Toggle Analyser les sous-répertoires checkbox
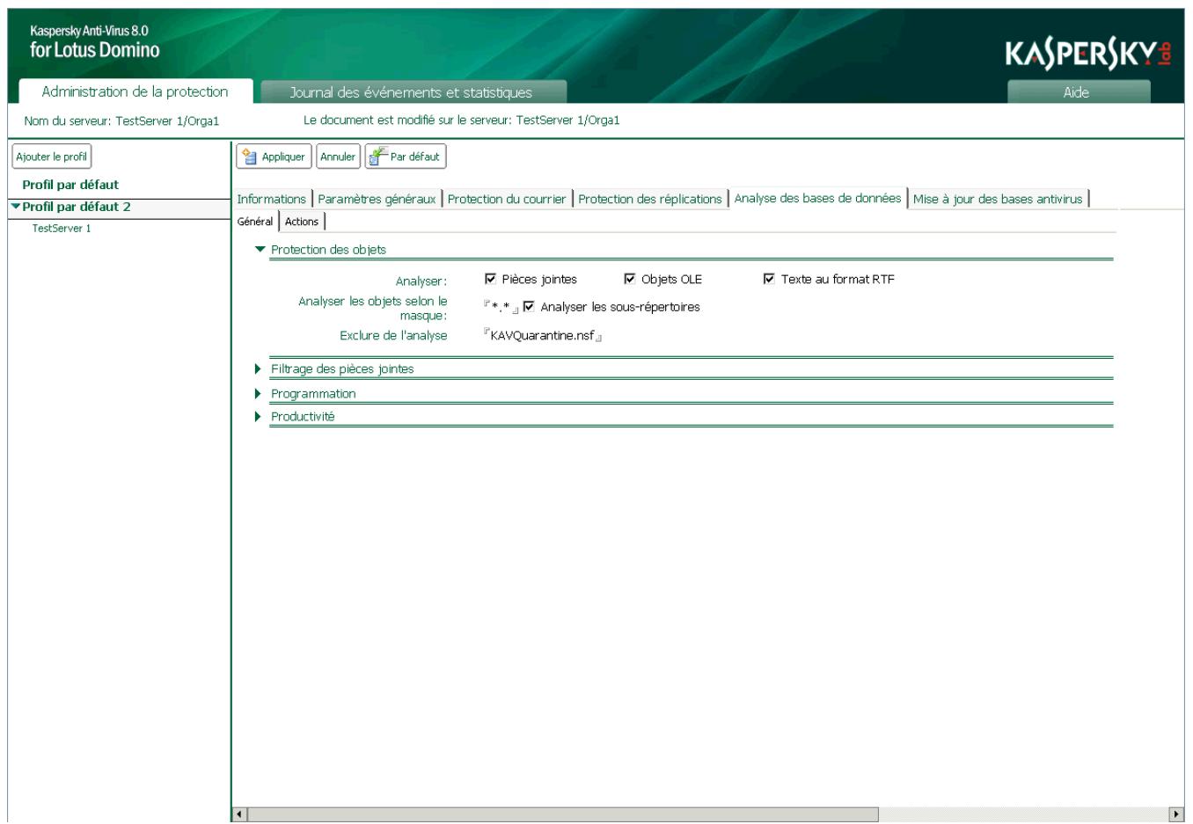This screenshot has height=824, width=1193. (x=529, y=307)
